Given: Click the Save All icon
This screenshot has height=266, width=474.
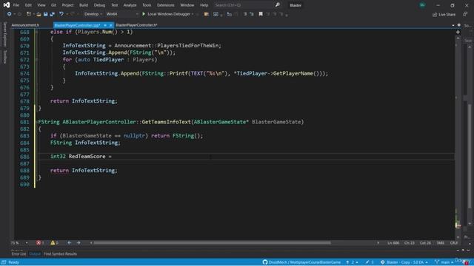Looking at the screenshot, I should point(53,14).
